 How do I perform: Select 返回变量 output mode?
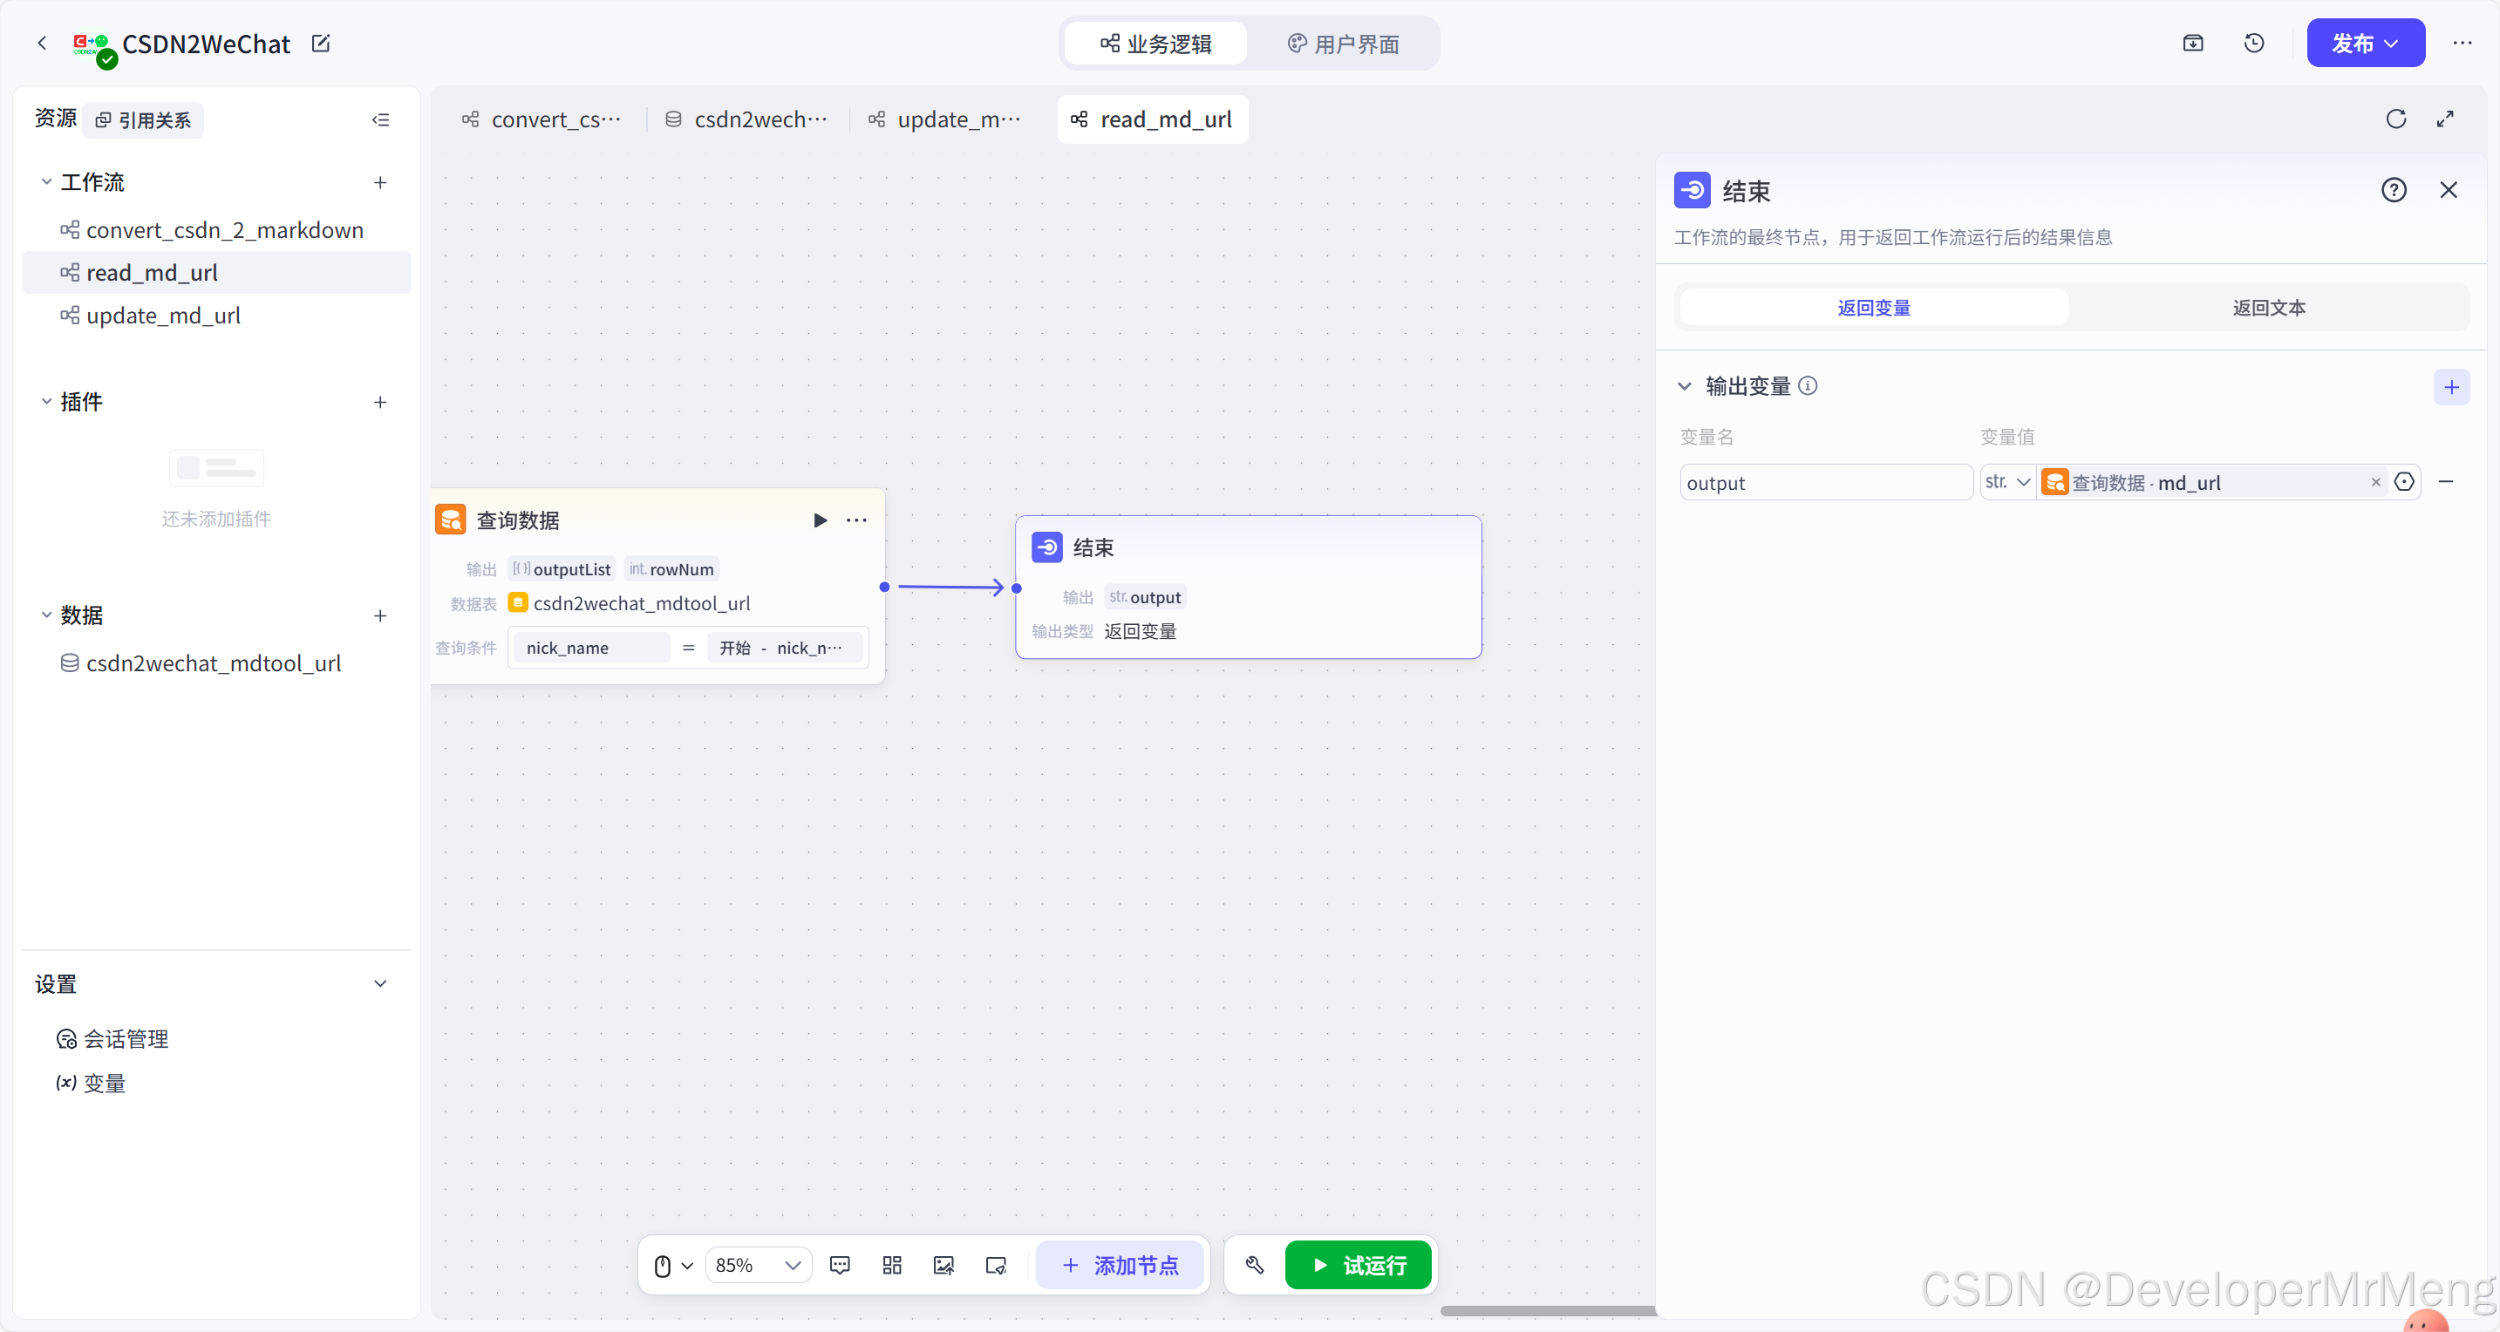point(1873,308)
